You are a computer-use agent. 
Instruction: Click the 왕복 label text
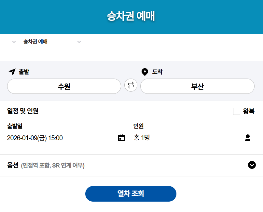click(x=249, y=111)
